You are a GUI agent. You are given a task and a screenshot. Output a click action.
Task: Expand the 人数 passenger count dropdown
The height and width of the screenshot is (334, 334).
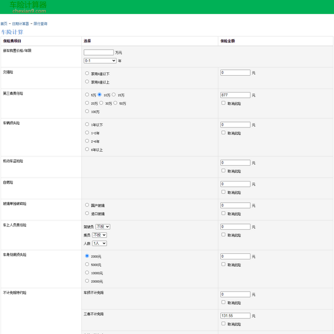(x=99, y=243)
